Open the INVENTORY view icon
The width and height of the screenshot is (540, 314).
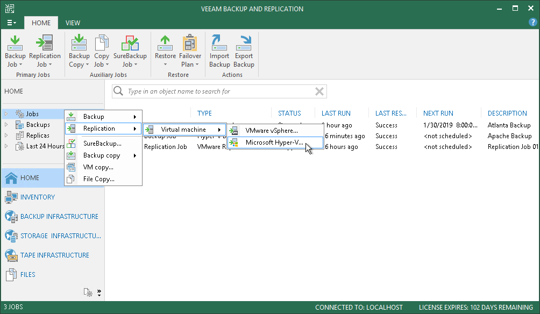click(11, 197)
